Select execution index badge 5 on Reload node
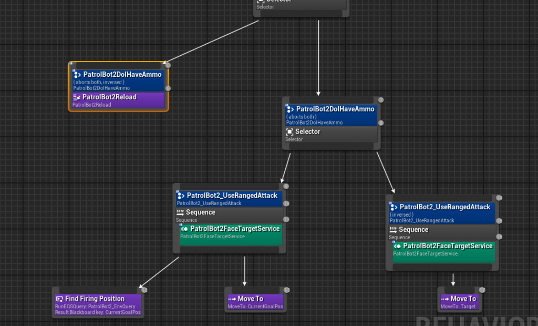Image resolution: width=538 pixels, height=326 pixels. (168, 65)
